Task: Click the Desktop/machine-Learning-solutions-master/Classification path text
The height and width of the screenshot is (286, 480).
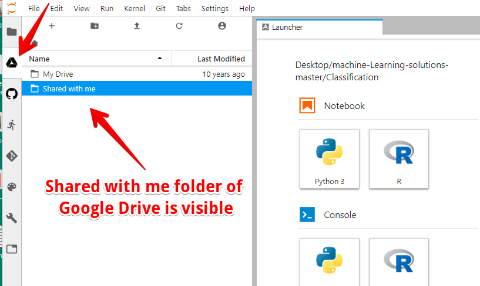Action: (x=372, y=71)
